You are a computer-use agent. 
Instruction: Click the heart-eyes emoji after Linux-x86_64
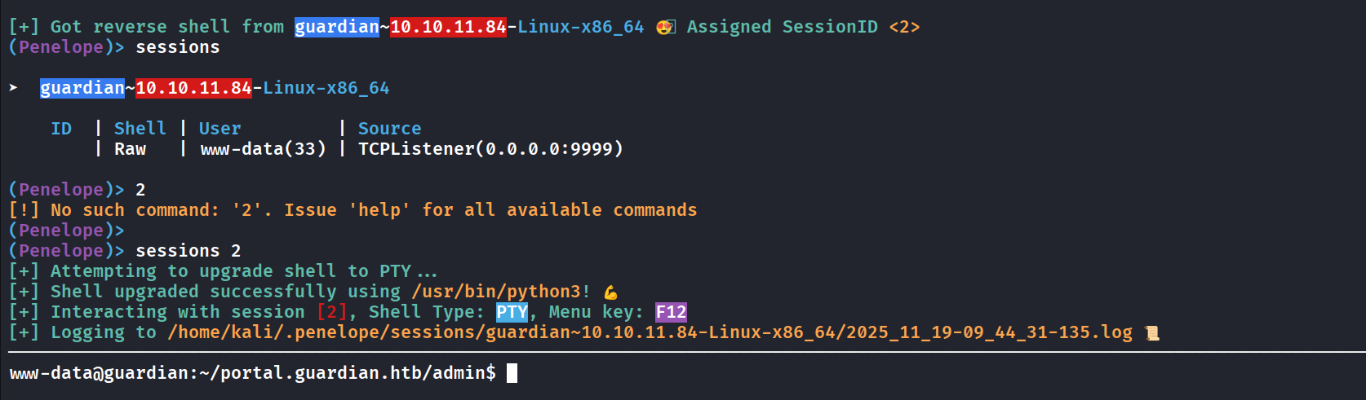click(665, 27)
